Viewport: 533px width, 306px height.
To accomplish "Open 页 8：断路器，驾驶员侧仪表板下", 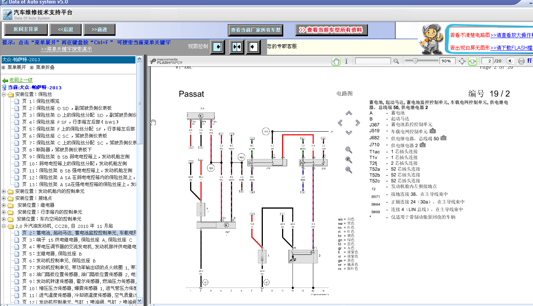I will tap(57, 150).
